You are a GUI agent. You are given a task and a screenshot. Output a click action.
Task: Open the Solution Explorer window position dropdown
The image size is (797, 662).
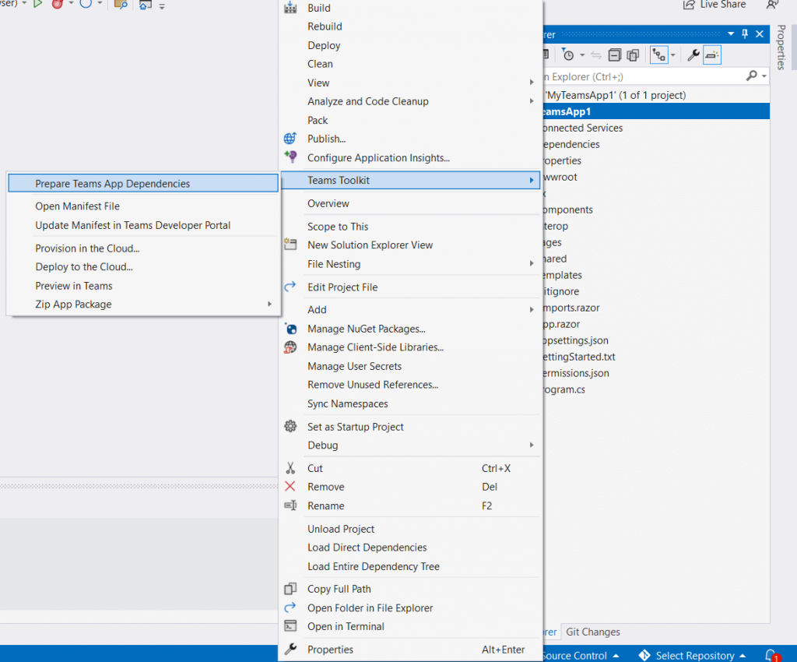[x=730, y=34]
